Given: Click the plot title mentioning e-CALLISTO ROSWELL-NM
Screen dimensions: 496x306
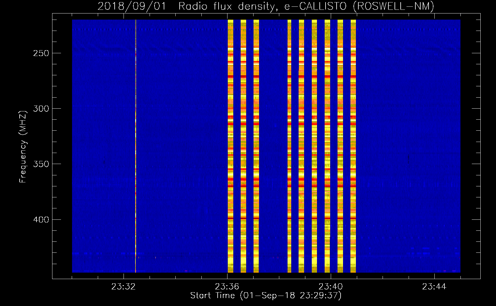Looking at the screenshot, I should coord(266,6).
